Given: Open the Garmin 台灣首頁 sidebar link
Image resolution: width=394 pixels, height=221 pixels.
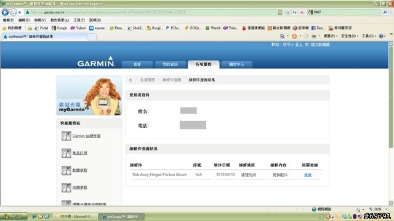Looking at the screenshot, I should tap(86, 136).
